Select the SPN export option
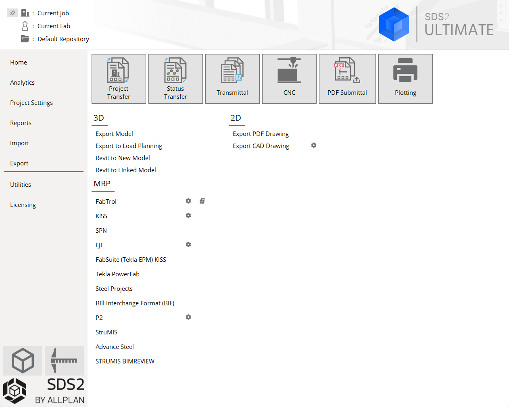 101,231
